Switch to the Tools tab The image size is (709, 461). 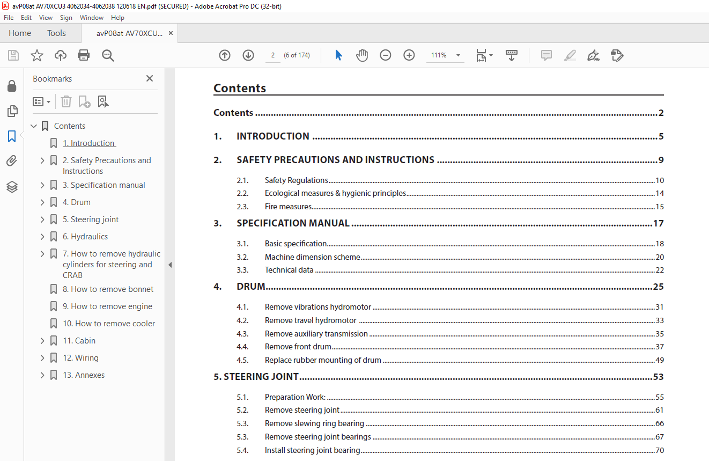coord(56,33)
